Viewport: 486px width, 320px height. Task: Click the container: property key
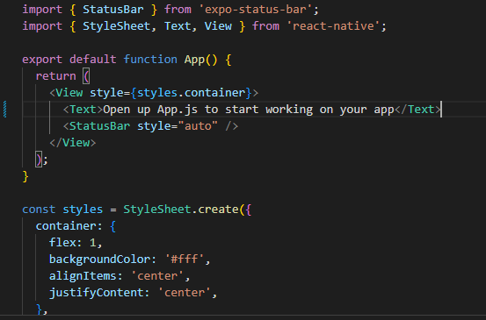point(69,226)
